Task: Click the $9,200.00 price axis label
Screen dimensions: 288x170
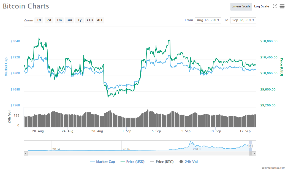Action: click(x=268, y=105)
